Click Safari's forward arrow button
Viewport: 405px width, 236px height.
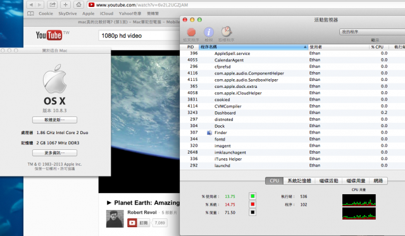(x=39, y=4)
